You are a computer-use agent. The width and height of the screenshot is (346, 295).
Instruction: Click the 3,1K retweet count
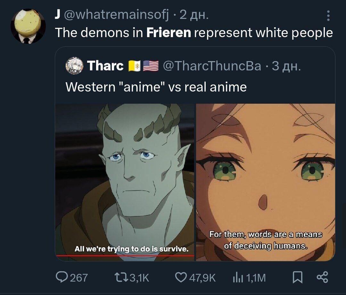[x=139, y=278]
